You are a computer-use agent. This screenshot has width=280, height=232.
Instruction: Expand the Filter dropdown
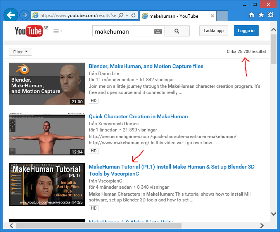point(21,52)
